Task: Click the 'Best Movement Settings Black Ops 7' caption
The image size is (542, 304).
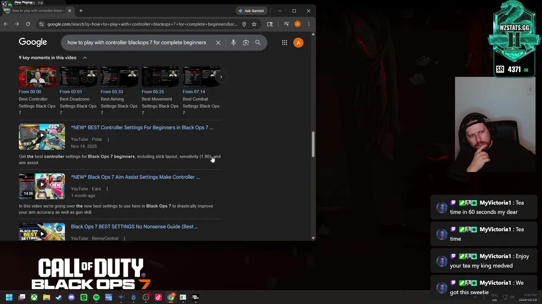Action: click(x=160, y=106)
